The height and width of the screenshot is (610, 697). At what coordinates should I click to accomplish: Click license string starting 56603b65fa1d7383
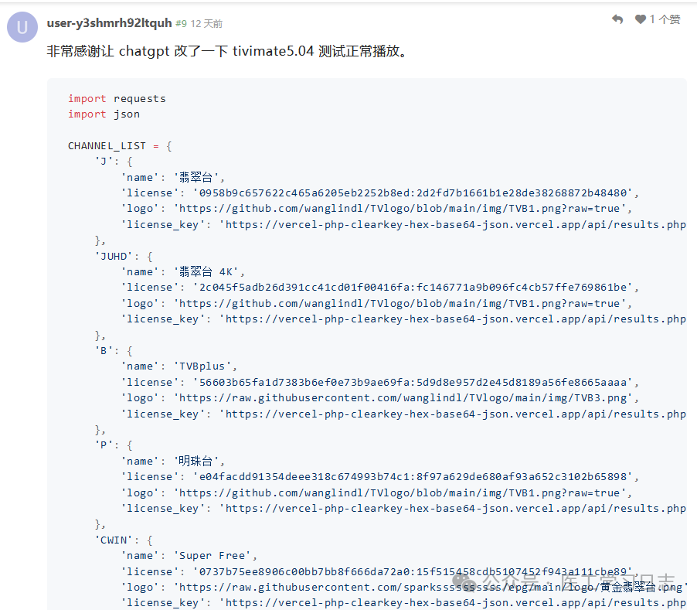click(x=380, y=383)
